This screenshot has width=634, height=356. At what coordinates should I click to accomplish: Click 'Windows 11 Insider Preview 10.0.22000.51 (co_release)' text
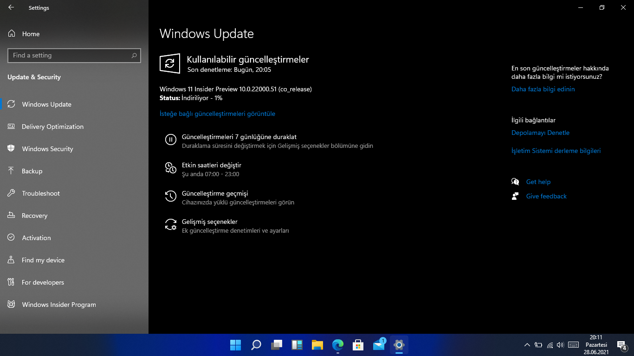tap(236, 89)
